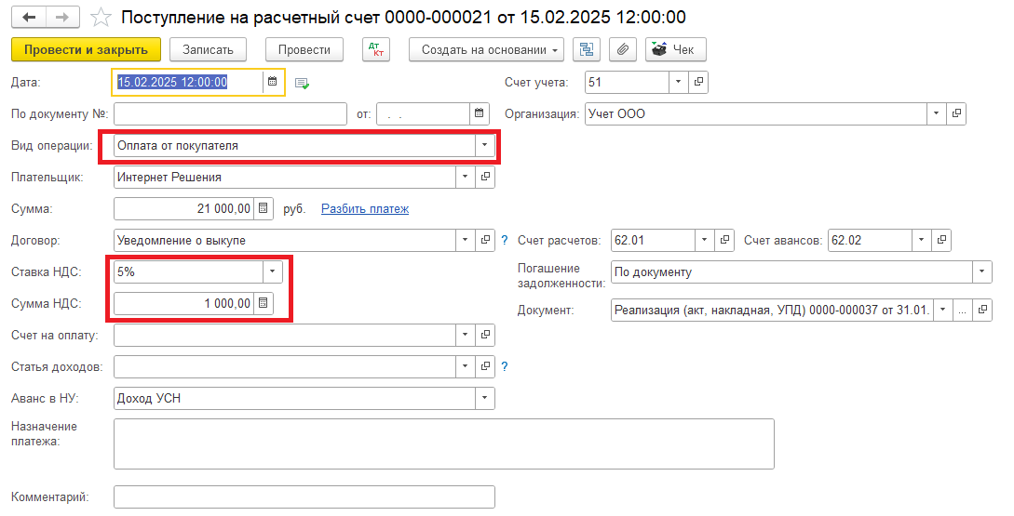This screenshot has width=1014, height=516.
Task: Open document structure (related documents) icon
Action: coord(586,49)
